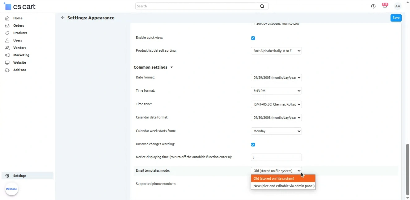
Task: Open the Time zone dropdown
Action: pos(276,104)
